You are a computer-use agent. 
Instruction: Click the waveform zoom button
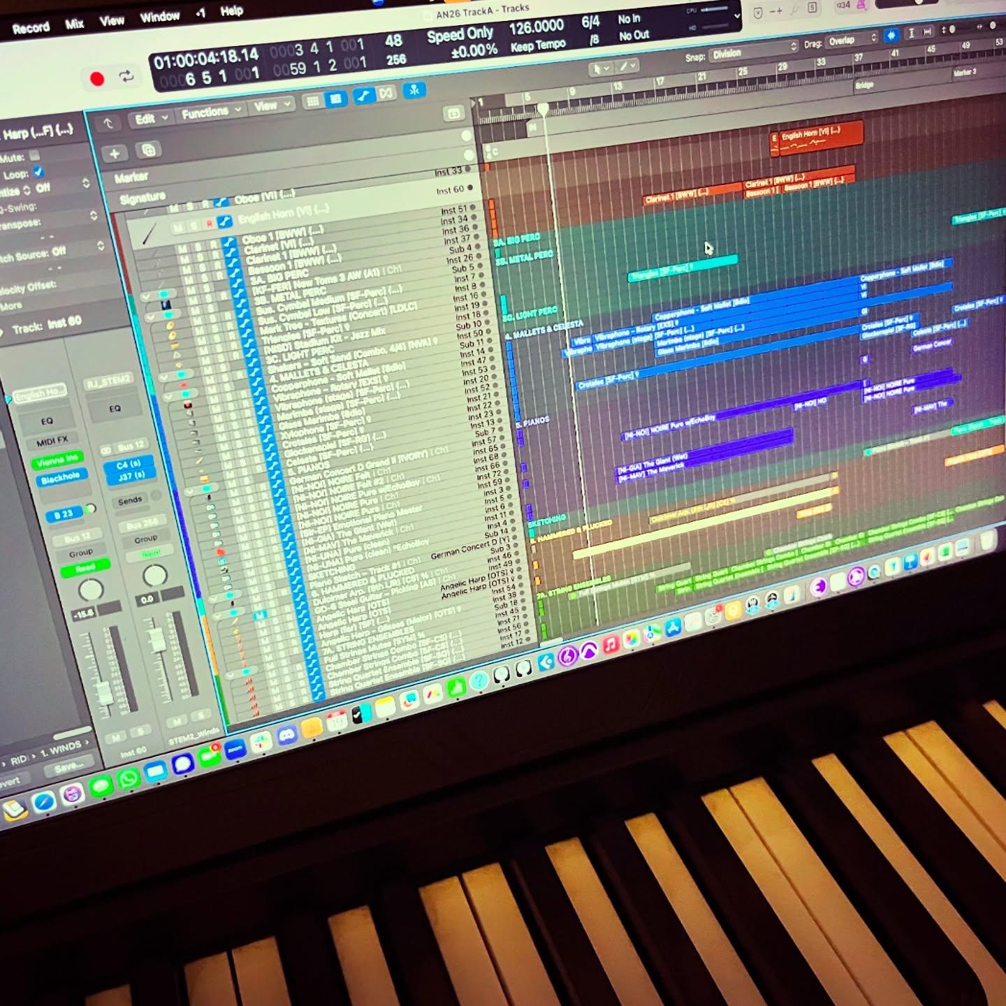coord(892,35)
